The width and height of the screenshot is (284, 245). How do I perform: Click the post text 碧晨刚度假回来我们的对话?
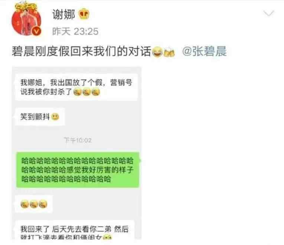(82, 52)
